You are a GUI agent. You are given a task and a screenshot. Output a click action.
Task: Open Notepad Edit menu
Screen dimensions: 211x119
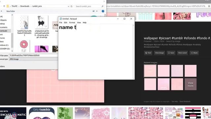(x=66, y=22)
